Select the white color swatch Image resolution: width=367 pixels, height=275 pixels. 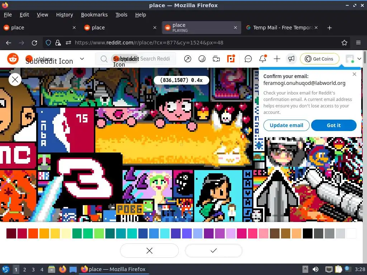point(351,233)
